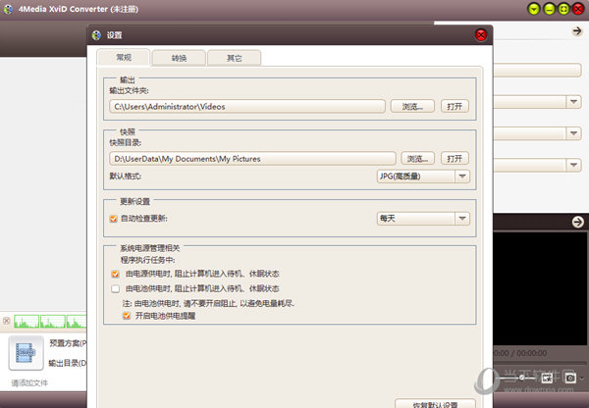Click the 请添加文件 status text
The width and height of the screenshot is (589, 408).
(x=29, y=383)
